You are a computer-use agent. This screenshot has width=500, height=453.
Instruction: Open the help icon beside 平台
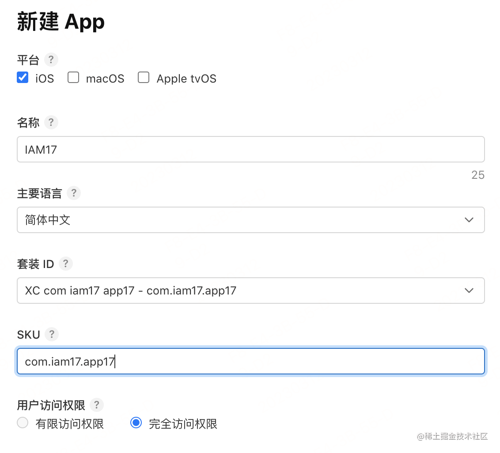(x=51, y=60)
